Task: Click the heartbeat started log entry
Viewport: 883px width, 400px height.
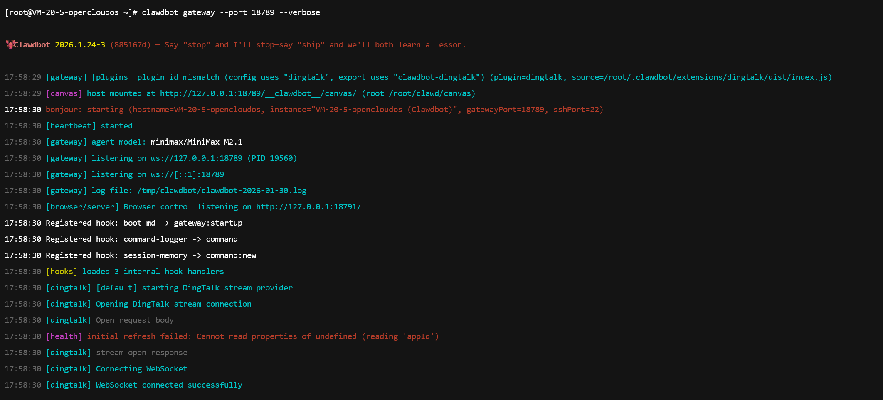Action: (x=89, y=126)
